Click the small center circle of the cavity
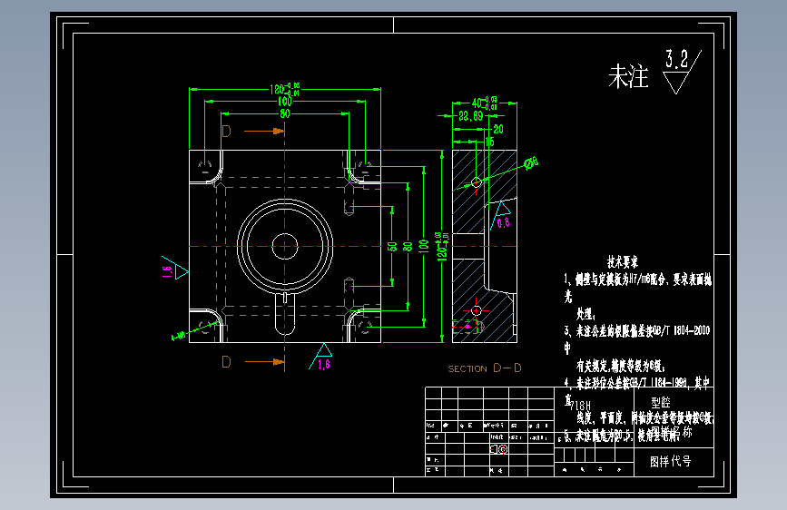The image size is (787, 510). 285,247
